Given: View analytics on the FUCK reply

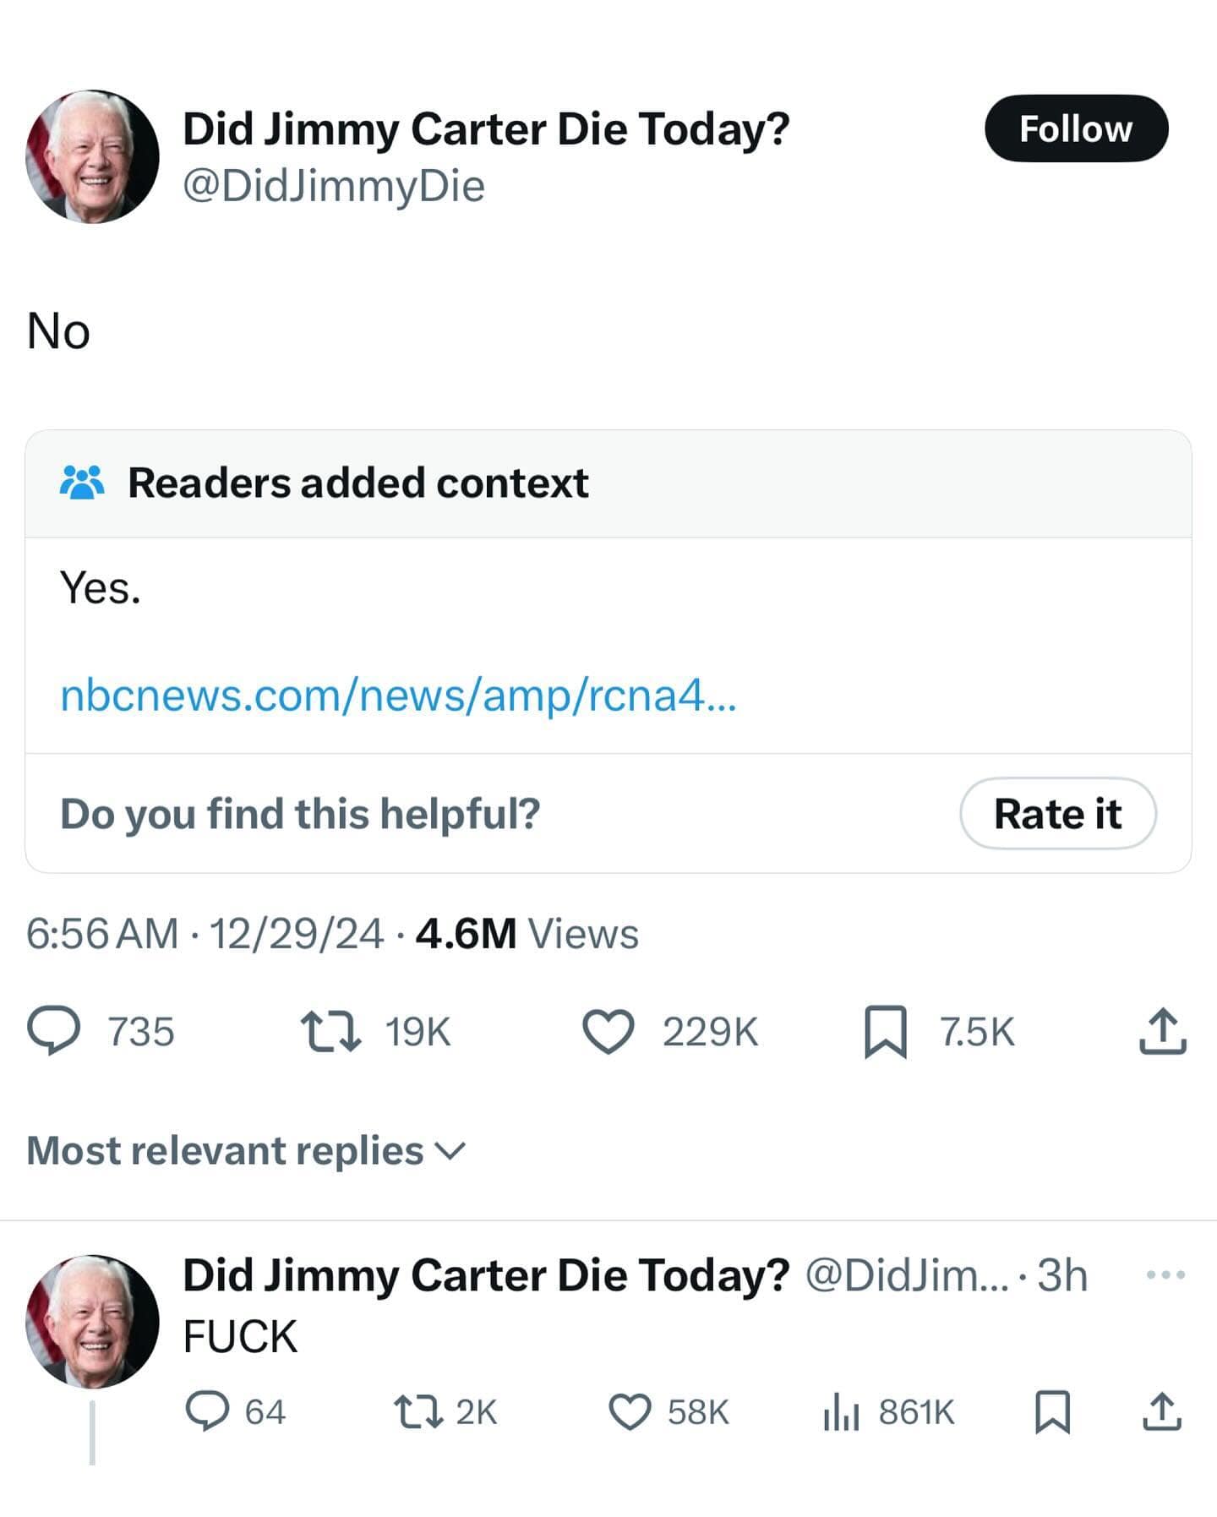Looking at the screenshot, I should (843, 1413).
